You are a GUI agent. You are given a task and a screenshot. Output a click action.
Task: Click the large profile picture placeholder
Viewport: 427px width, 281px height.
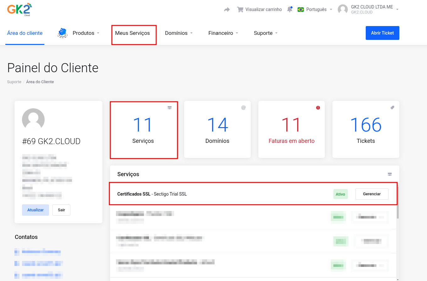tap(33, 120)
